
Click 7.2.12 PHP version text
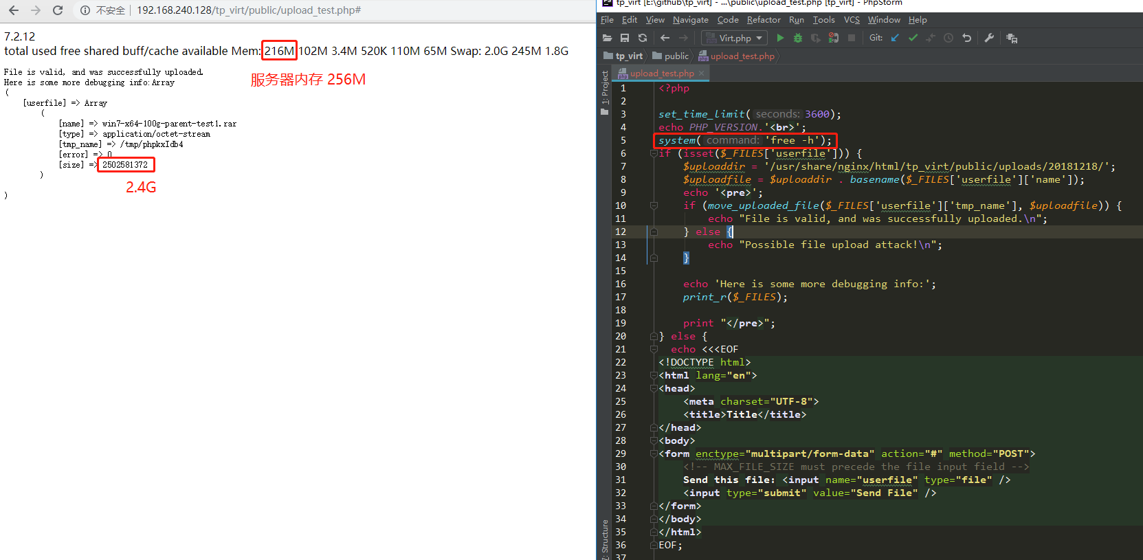point(19,36)
